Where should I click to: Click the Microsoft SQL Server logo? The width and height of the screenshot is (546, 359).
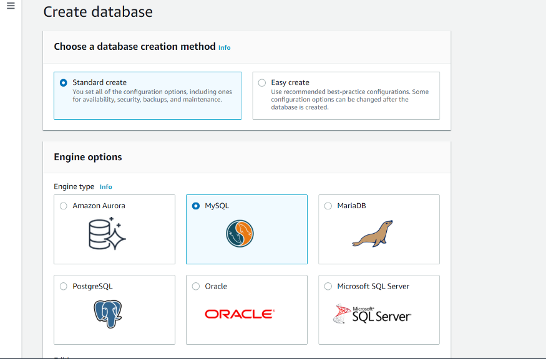tap(372, 315)
